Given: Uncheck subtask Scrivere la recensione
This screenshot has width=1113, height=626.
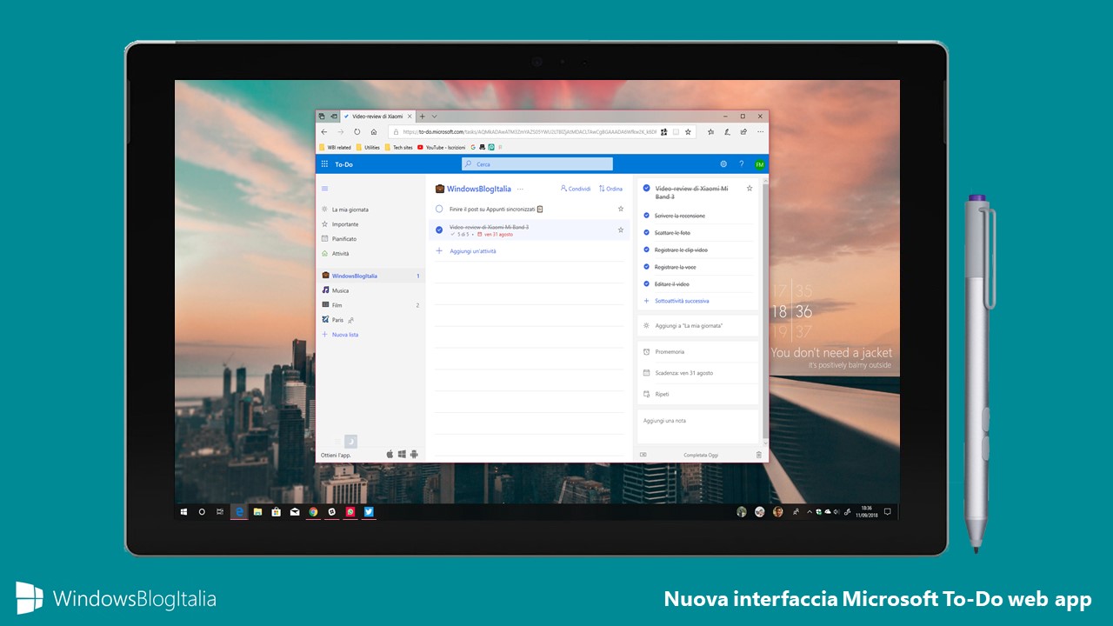Looking at the screenshot, I should tap(647, 216).
